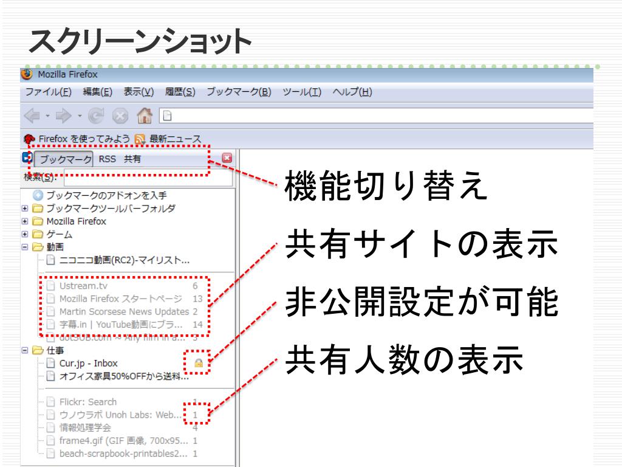
Task: Click page icon of Flickr: Search
Action: [51, 402]
